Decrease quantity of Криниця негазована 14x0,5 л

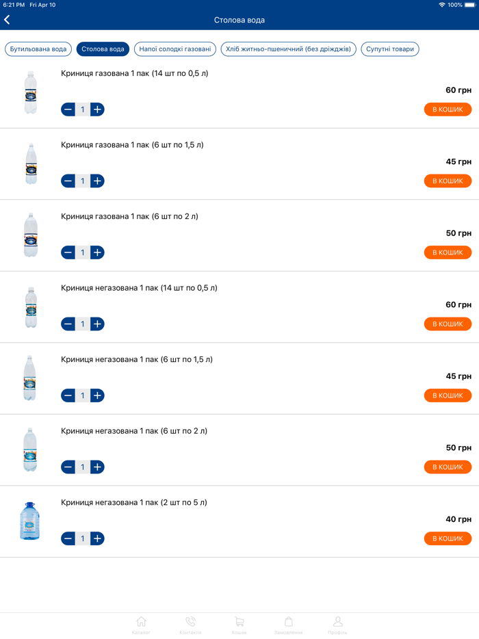tap(68, 324)
